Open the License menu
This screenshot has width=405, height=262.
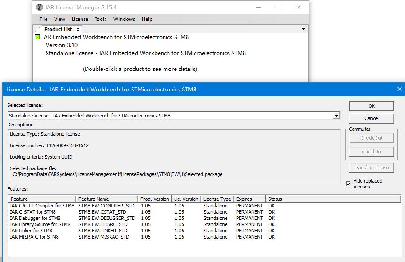click(80, 19)
